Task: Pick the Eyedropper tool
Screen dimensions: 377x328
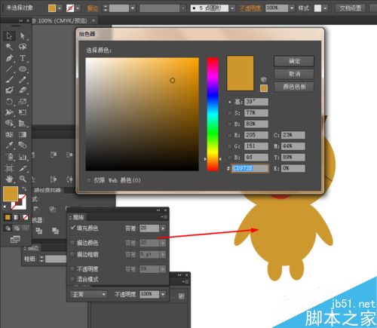Action: click(x=9, y=145)
